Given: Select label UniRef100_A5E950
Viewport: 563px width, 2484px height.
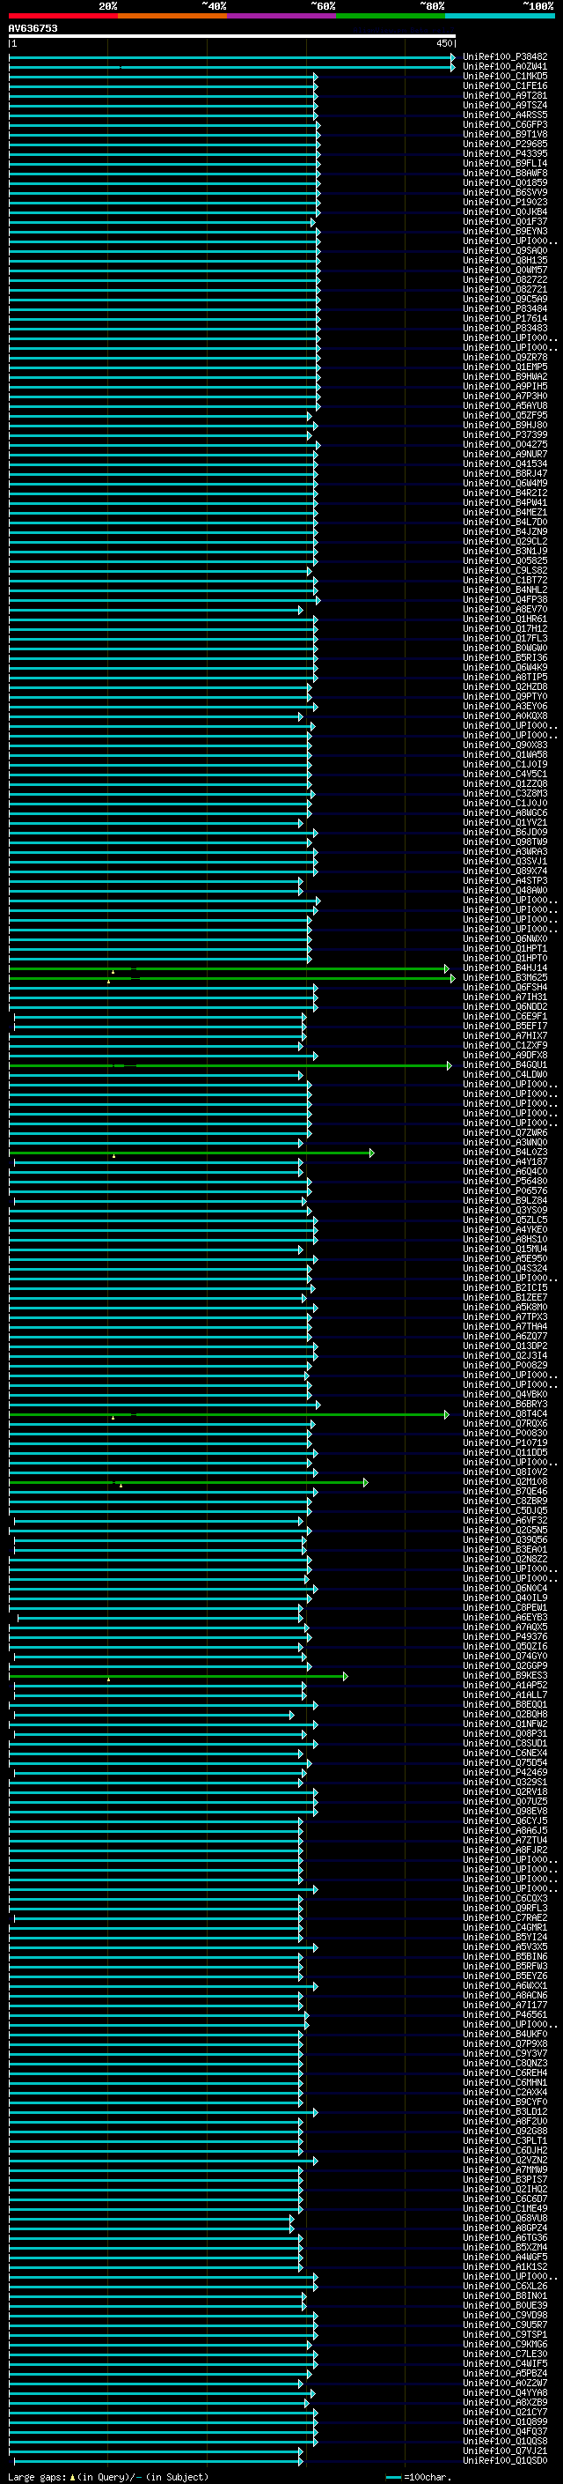Looking at the screenshot, I should (505, 1259).
